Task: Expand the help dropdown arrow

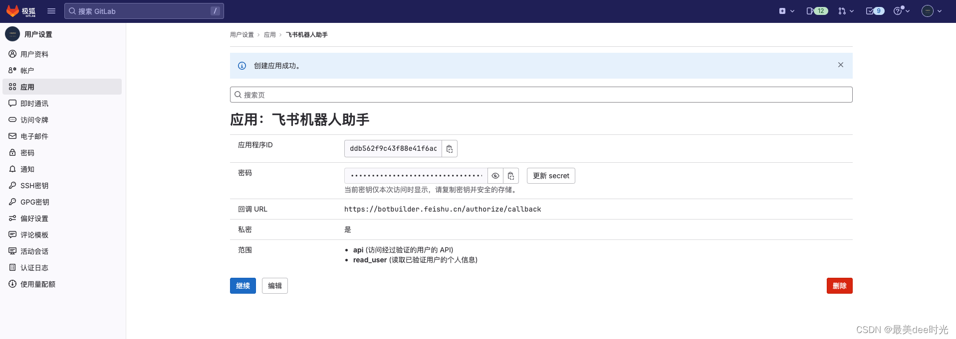Action: [908, 11]
